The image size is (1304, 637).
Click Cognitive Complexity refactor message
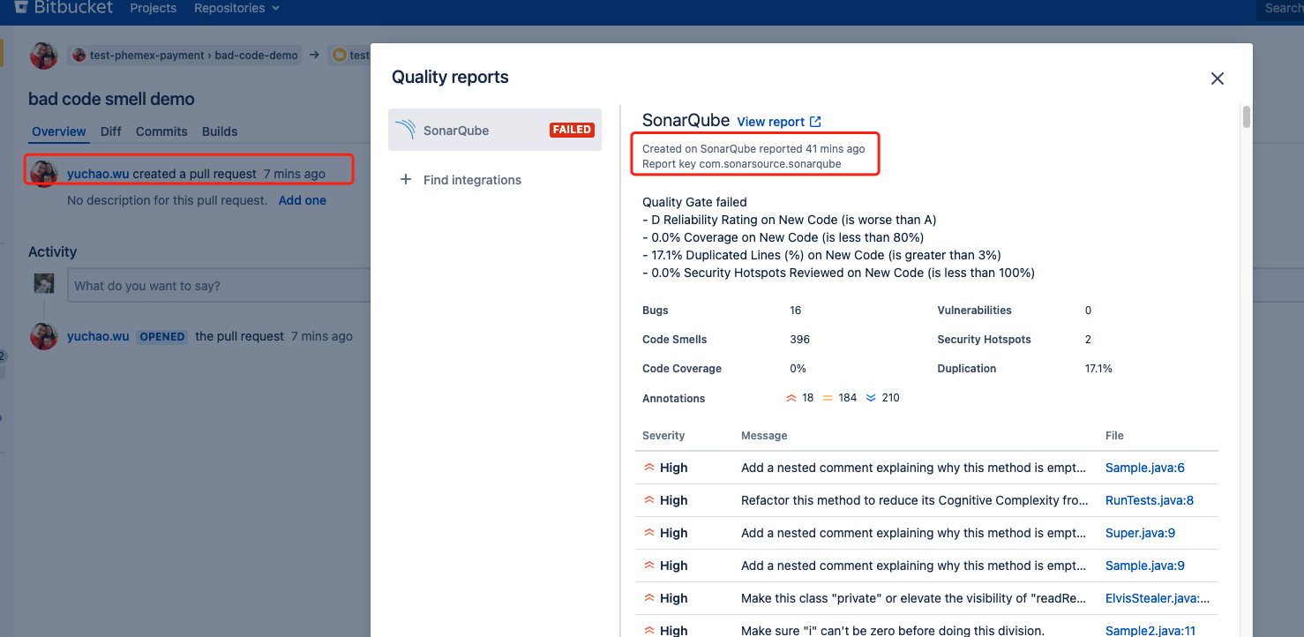914,500
